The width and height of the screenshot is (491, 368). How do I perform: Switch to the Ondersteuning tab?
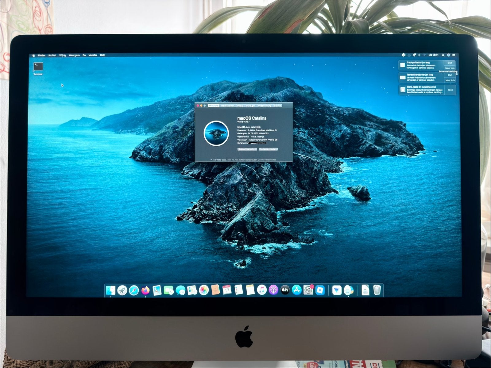coord(265,105)
